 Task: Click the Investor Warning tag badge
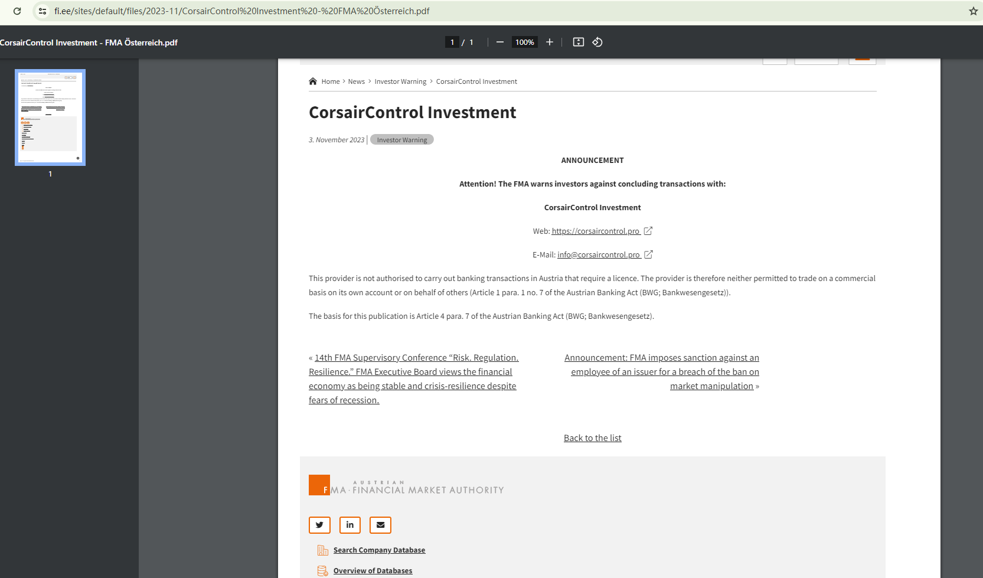tap(402, 140)
